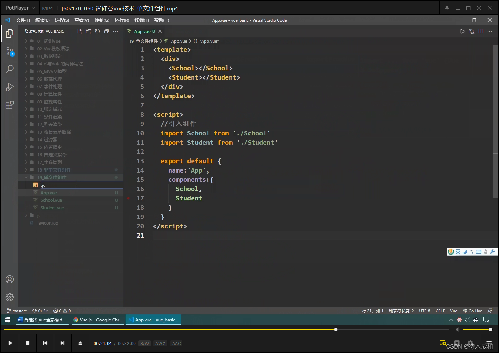Open Accounts icon in activity bar
Screen dimensions: 499x353
pyautogui.click(x=10, y=279)
